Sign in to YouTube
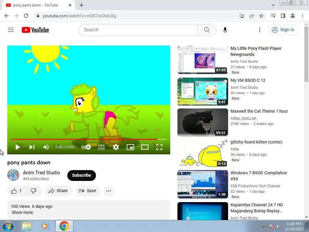 (283, 30)
